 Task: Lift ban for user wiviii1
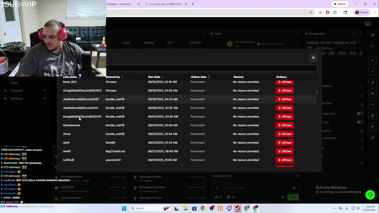[285, 151]
